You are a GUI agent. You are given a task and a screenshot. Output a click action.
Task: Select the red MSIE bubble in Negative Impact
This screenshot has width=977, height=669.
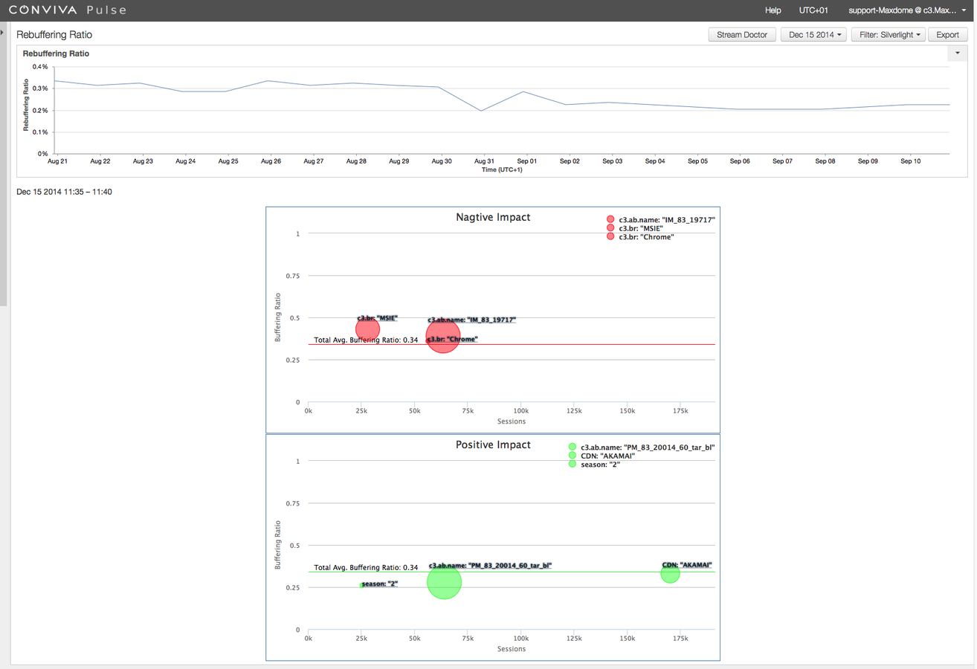click(x=367, y=329)
